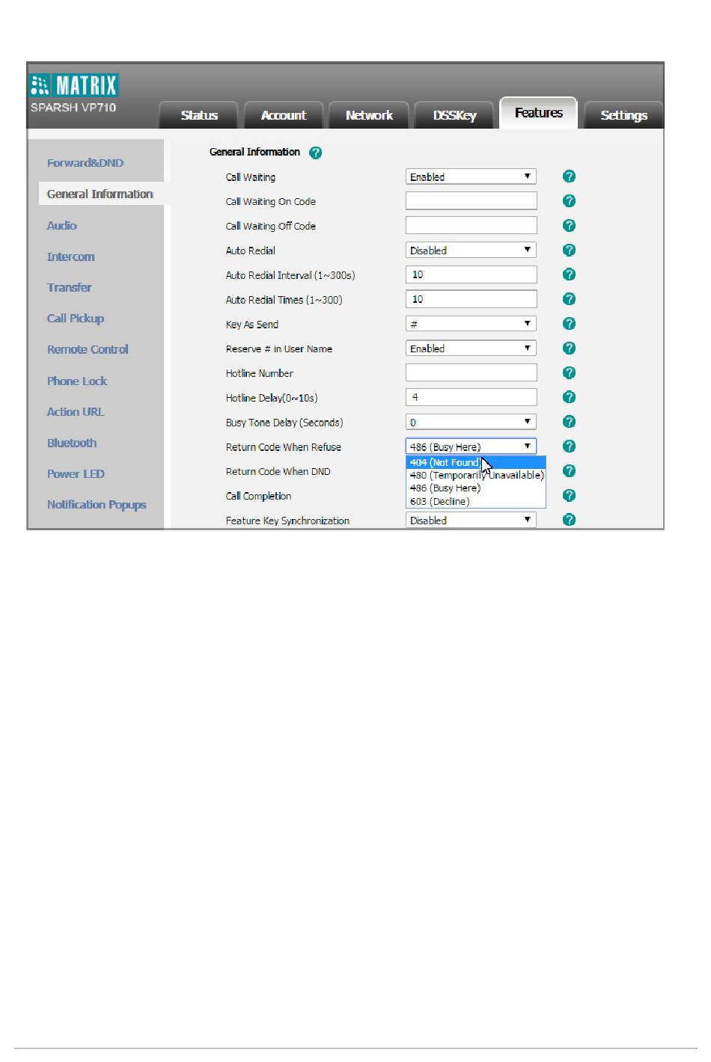
Task: Click the Matrix logo
Action: [x=74, y=85]
